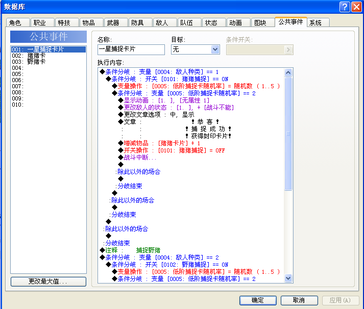Viewport: 364px width, 309px height.
Task: Select the 状态 tab
Action: point(214,23)
